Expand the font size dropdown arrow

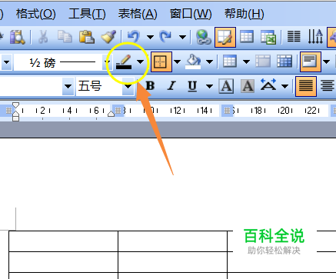128,86
